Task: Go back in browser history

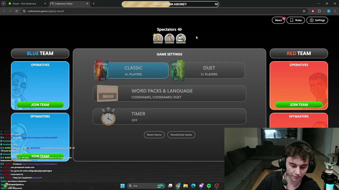Action: pyautogui.click(x=4, y=11)
